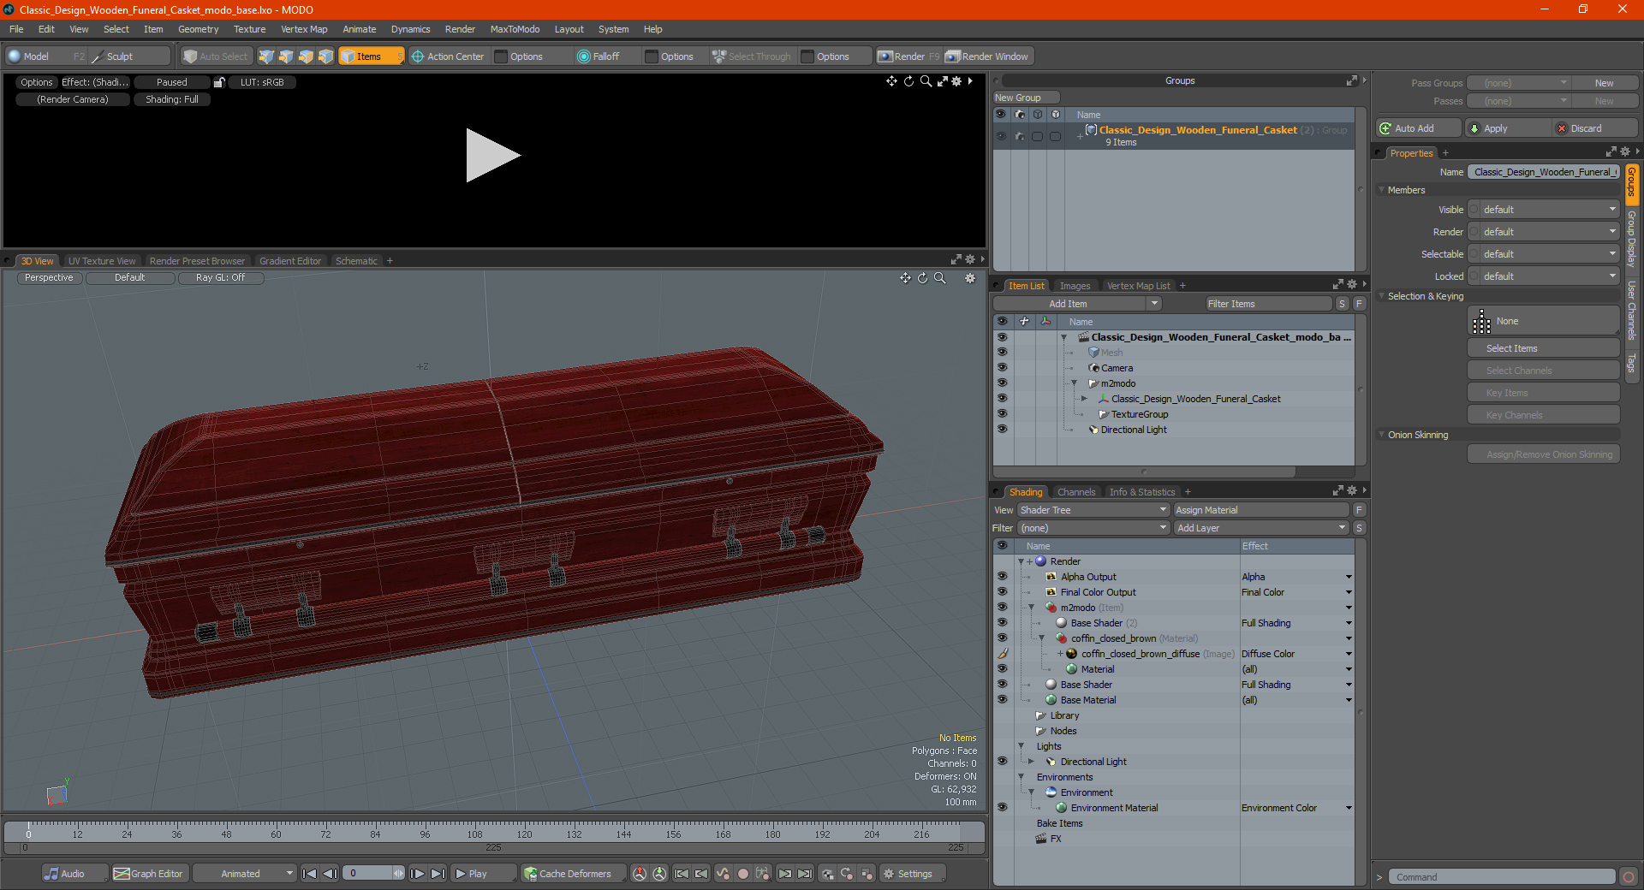
Task: Click the 3D viewport move/pan icon
Action: [x=905, y=278]
